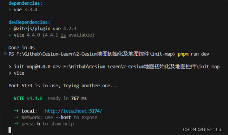This screenshot has width=228, height=135.
Task: Click the 'Done in 4s' line
Action: [x=21, y=48]
